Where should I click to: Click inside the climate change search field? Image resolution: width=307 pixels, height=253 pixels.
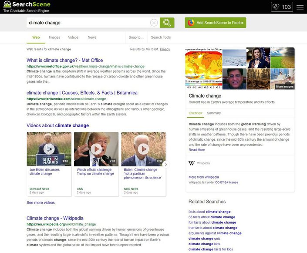click(x=87, y=23)
